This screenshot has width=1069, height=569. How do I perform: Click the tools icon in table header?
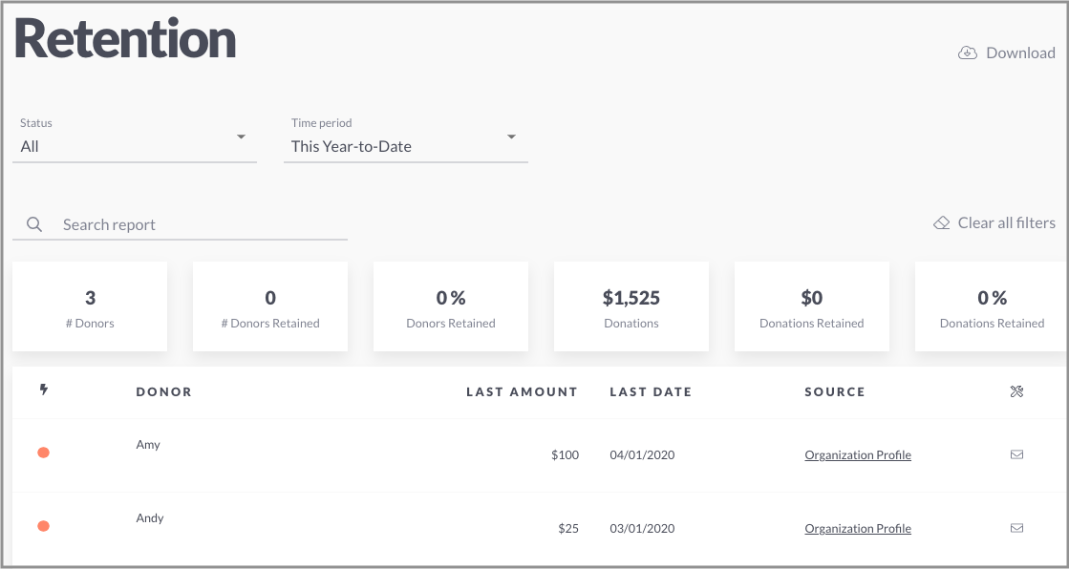click(1016, 391)
